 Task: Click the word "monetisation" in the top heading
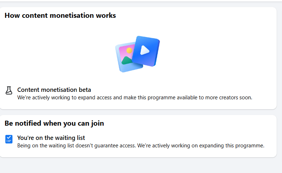click(x=72, y=15)
